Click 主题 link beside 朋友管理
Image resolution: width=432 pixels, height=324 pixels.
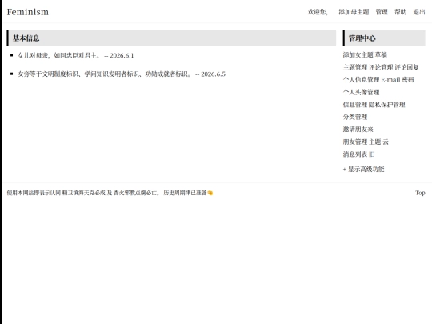click(x=375, y=142)
